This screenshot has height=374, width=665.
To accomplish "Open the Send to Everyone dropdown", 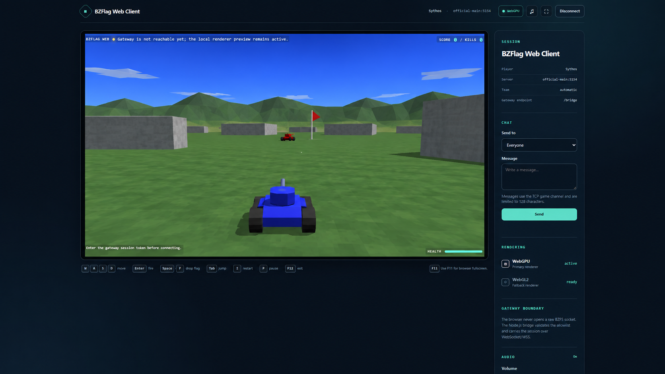I will tap(539, 145).
